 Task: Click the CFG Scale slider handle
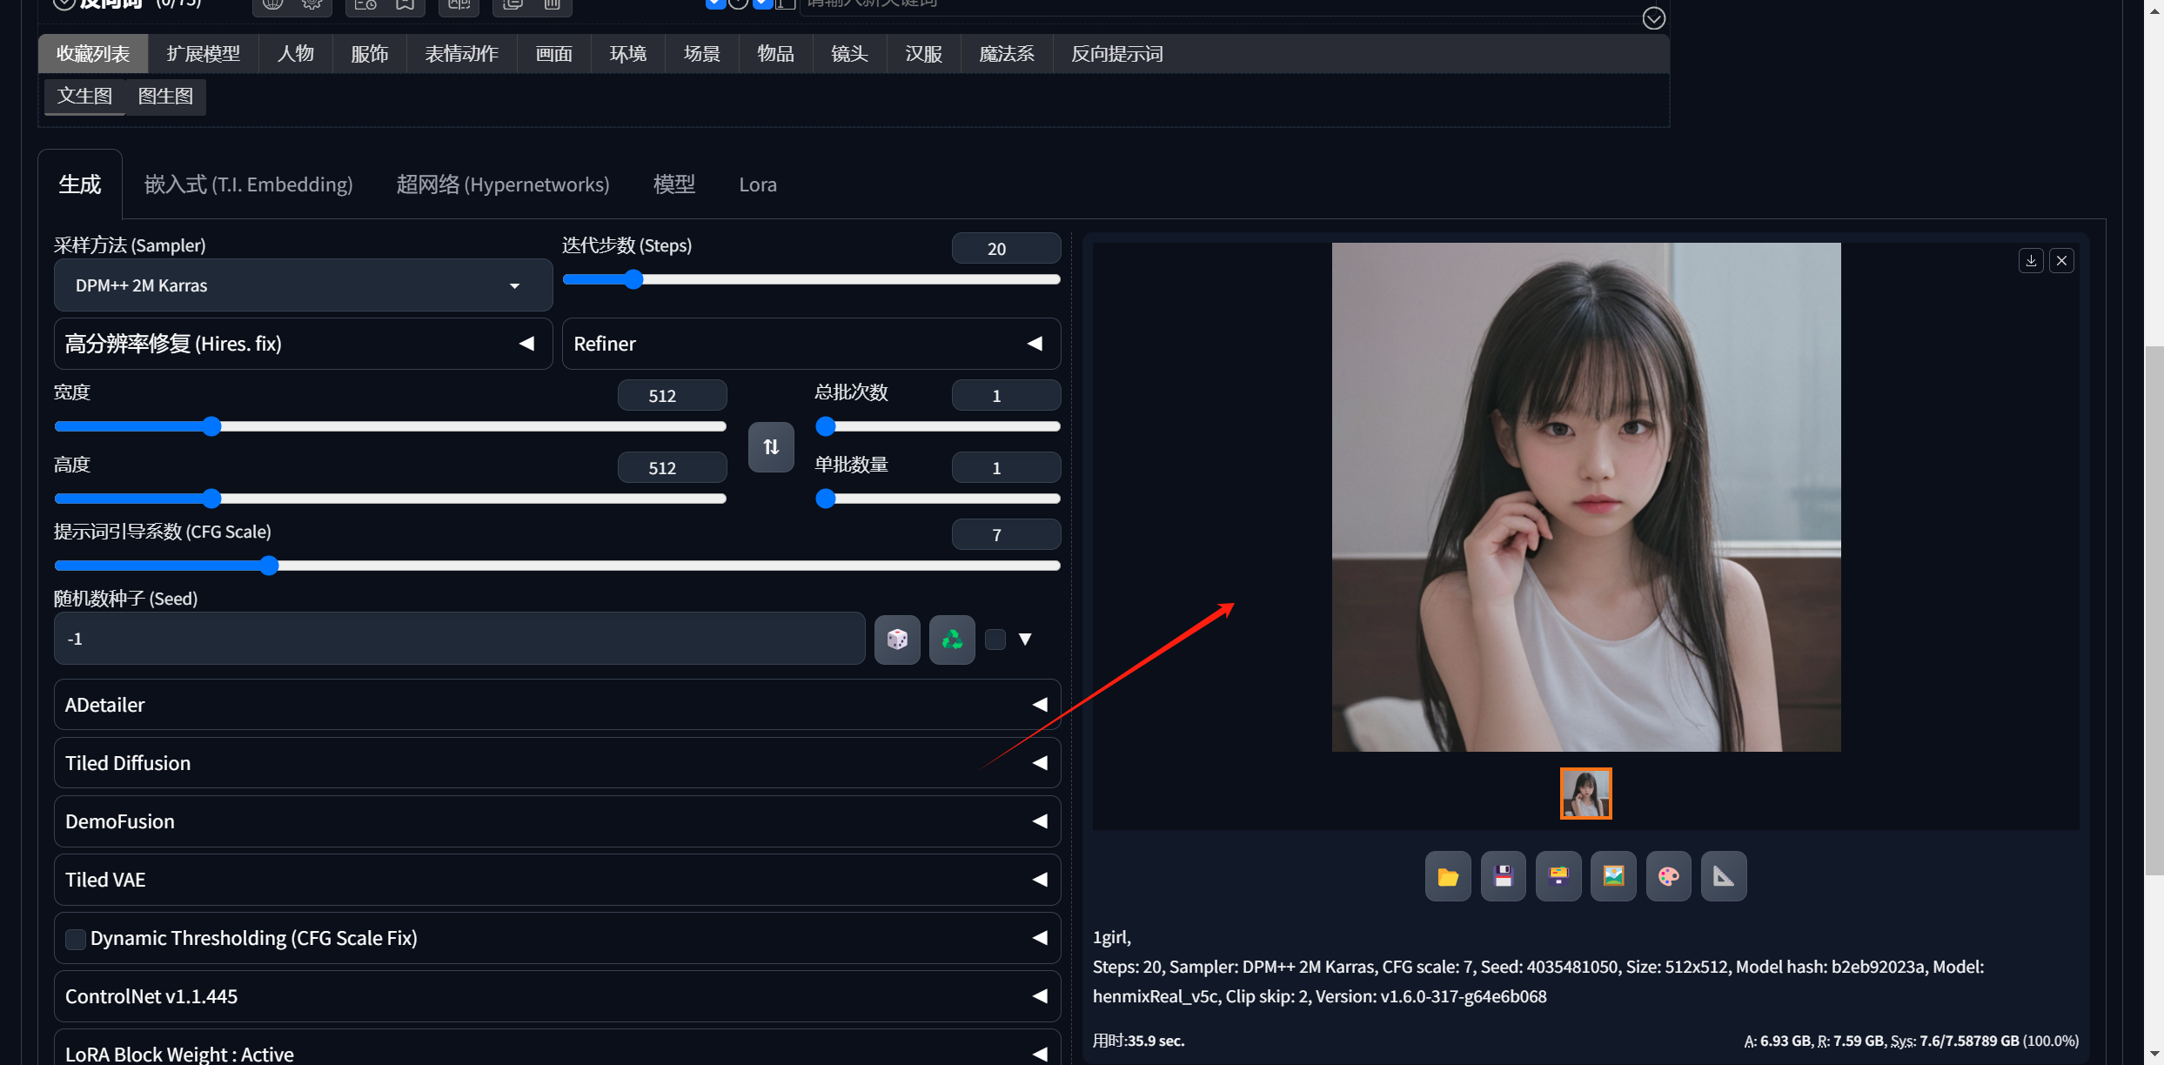click(270, 566)
